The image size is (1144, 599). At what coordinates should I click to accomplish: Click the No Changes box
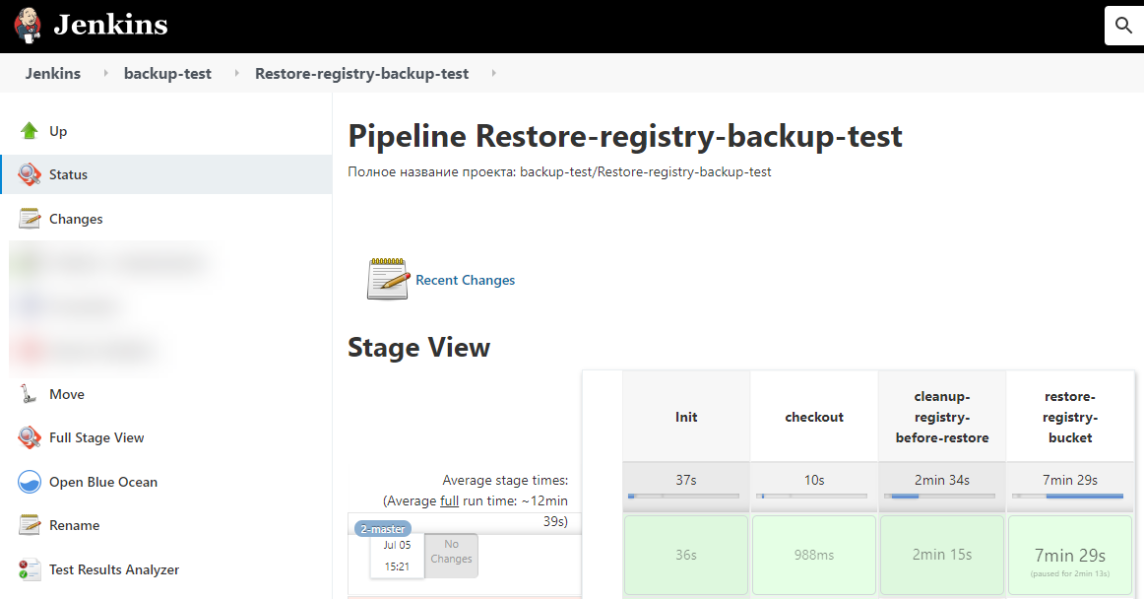pos(451,556)
